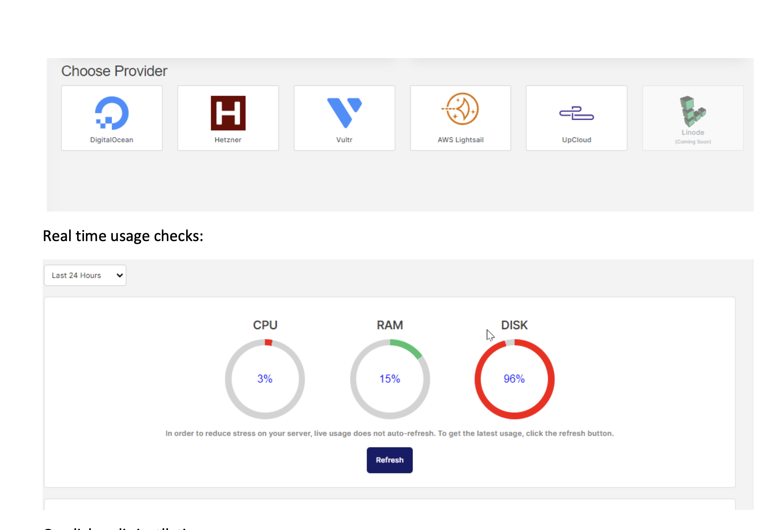Viewport: 775px width, 530px height.
Task: Click the AWS Lightsail label text
Action: pyautogui.click(x=460, y=139)
